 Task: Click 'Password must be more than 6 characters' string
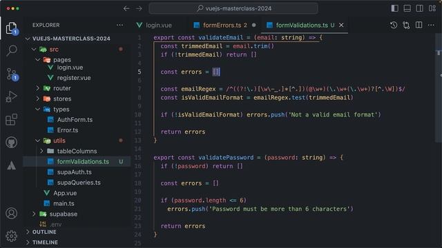281,209
